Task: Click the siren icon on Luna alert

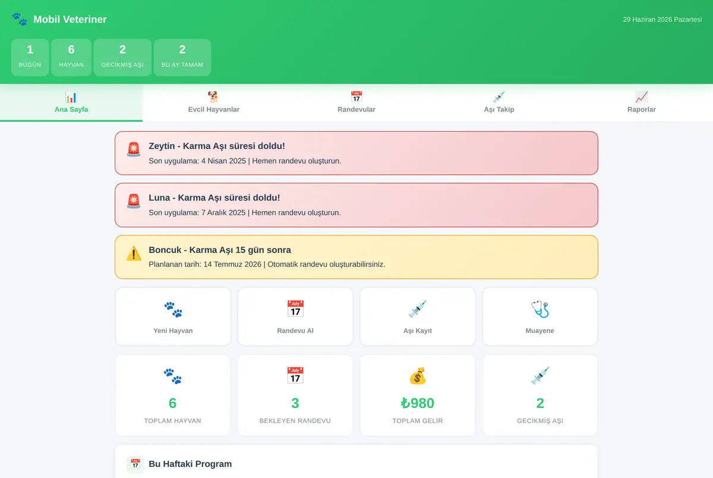Action: (x=134, y=201)
